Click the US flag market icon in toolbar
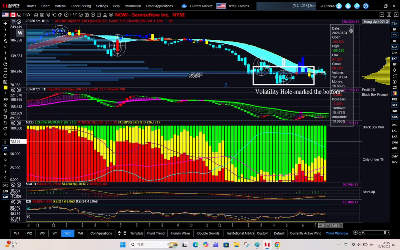 [x=5, y=15]
